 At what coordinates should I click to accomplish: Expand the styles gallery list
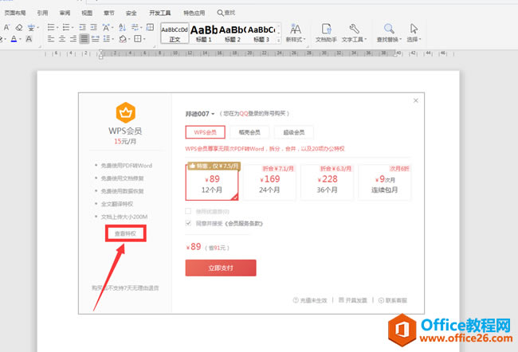[x=279, y=40]
